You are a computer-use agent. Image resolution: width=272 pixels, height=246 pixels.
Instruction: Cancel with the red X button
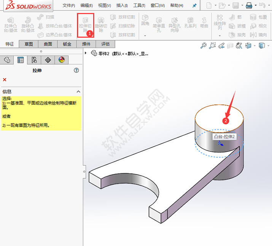[x=5, y=79]
